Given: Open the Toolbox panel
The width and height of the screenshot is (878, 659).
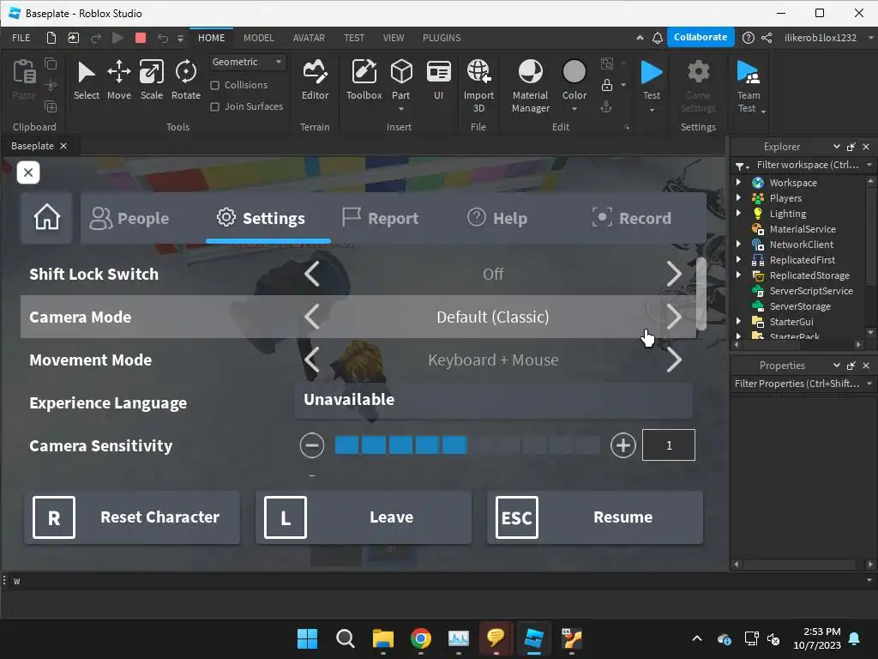Looking at the screenshot, I should [364, 80].
